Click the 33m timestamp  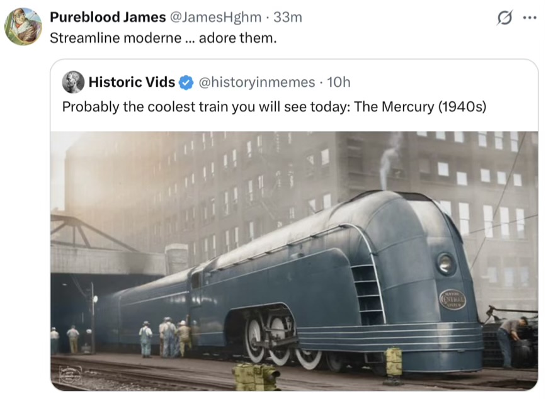pyautogui.click(x=288, y=17)
